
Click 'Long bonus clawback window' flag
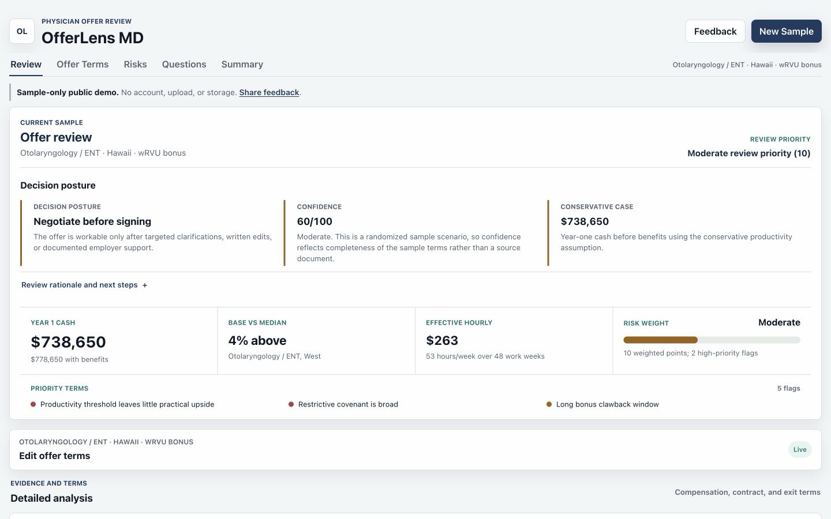607,404
